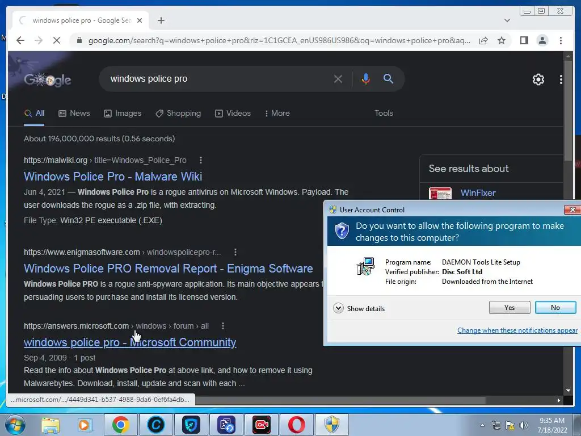
Task: Click 'Change when these notifications appear'
Action: (517, 330)
